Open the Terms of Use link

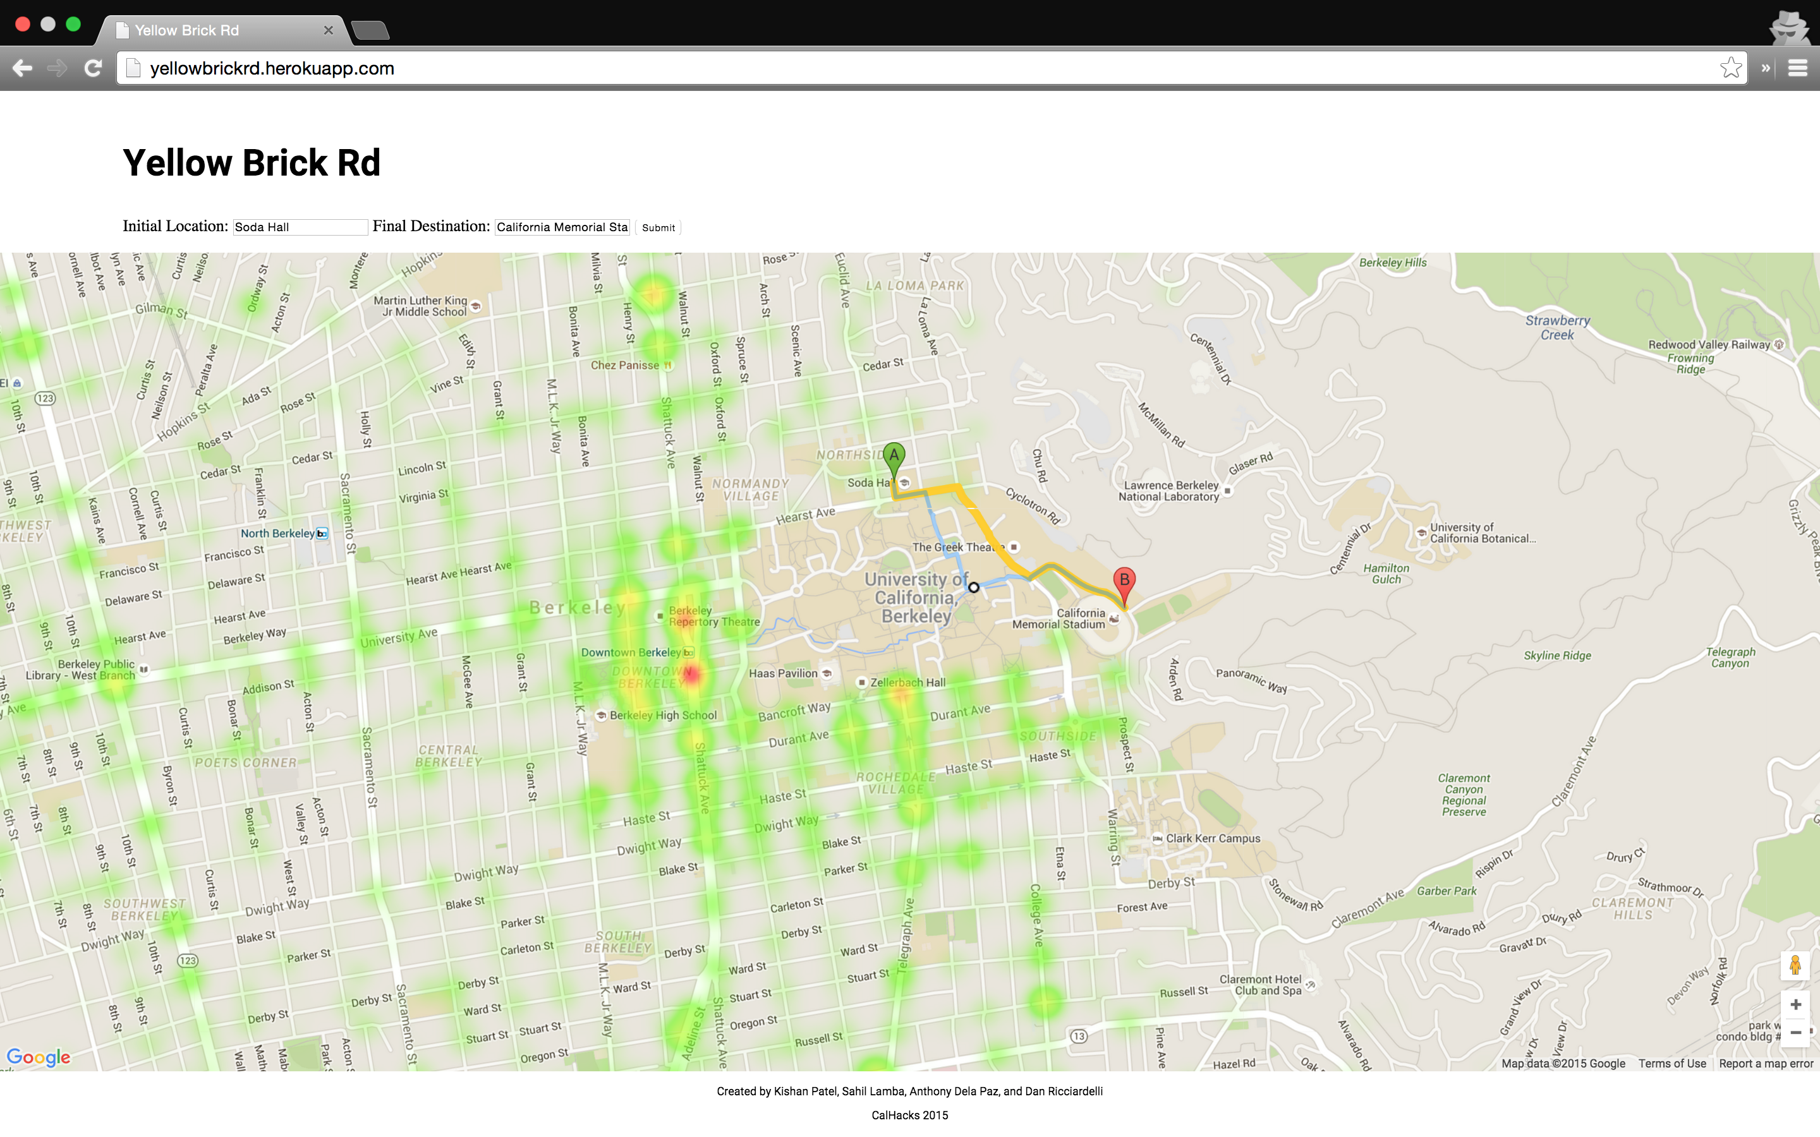[x=1672, y=1063]
